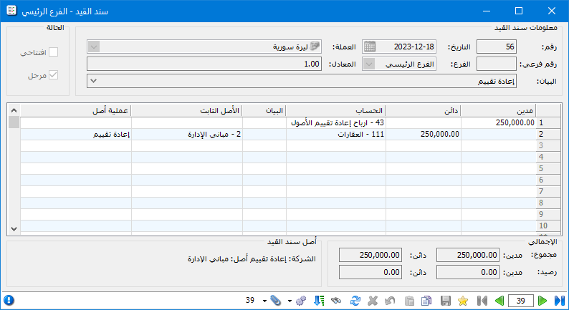Click row header number 1
Viewport: 569px width, 310px height.
(x=548, y=122)
